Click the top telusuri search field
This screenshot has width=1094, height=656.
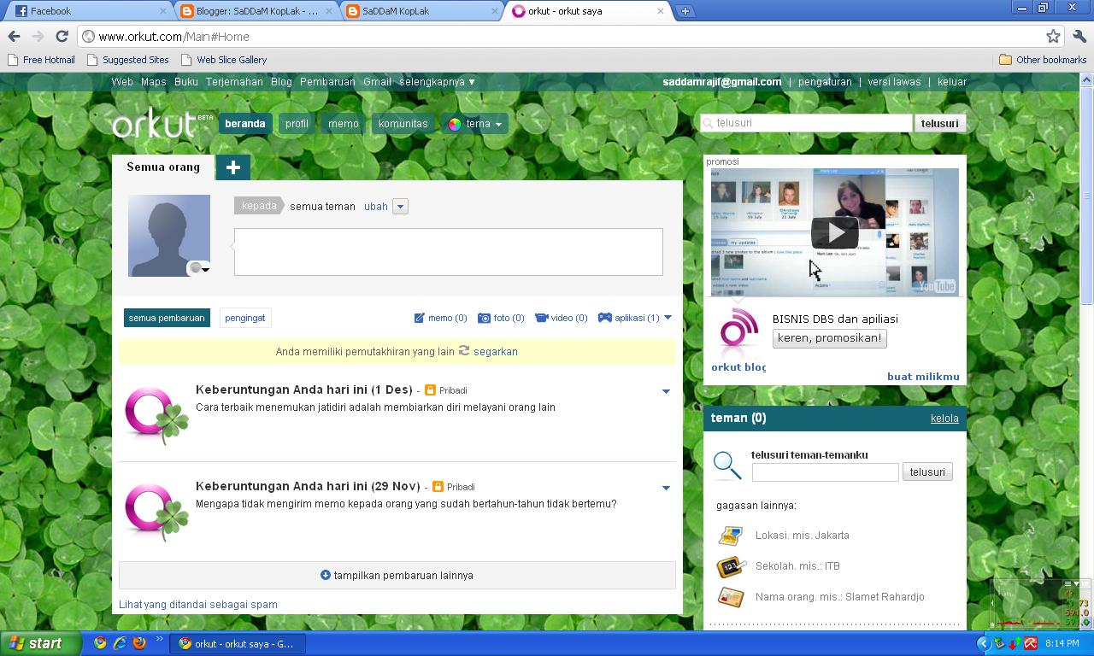coord(807,123)
